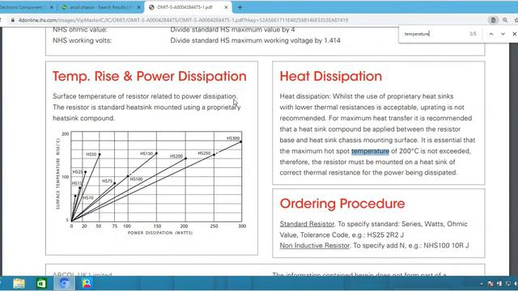Open File Explorer from taskbar
The image size is (518, 291).
pyautogui.click(x=19, y=284)
